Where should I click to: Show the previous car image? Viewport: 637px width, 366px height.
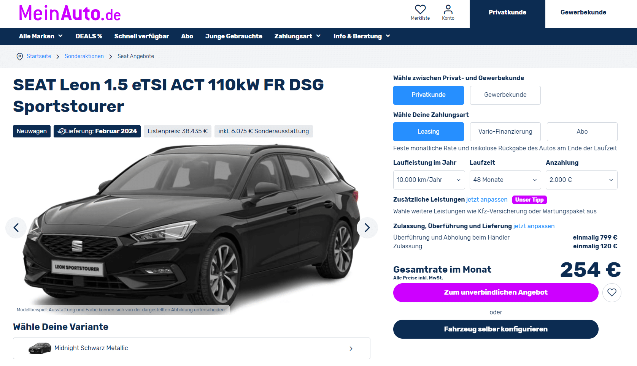(16, 227)
